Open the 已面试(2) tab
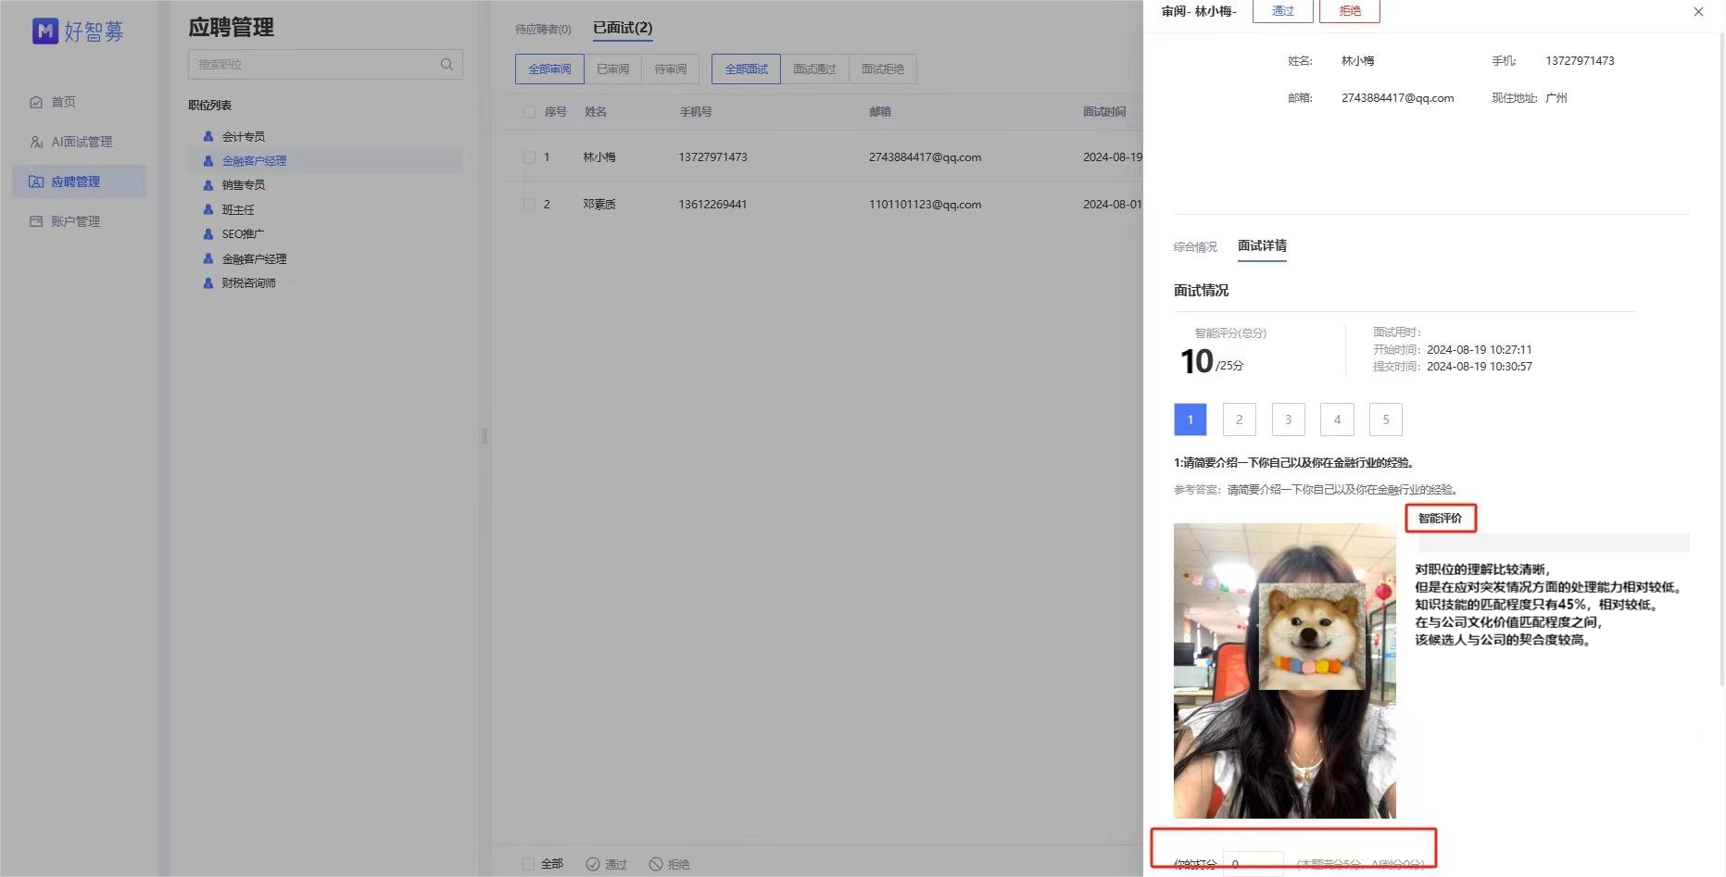Viewport: 1726px width, 877px height. pos(622,28)
